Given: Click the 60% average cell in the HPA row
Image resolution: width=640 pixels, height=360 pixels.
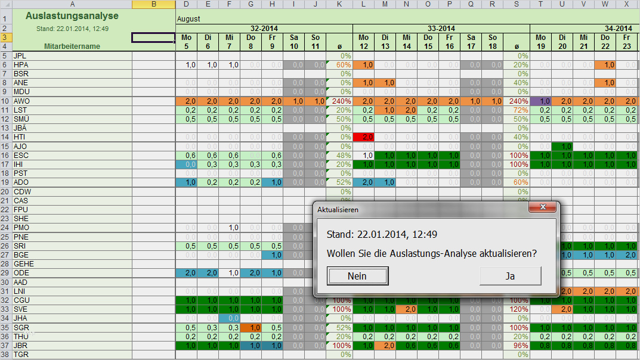Looking at the screenshot, I should [339, 65].
